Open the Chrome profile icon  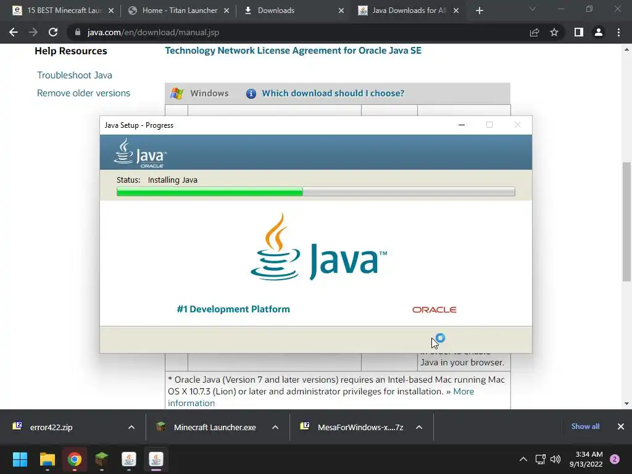point(599,32)
